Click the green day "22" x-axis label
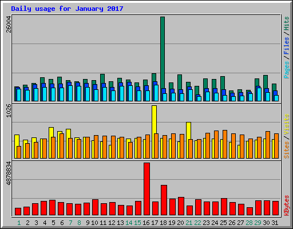The height and width of the screenshot is (229, 293). pos(197,223)
